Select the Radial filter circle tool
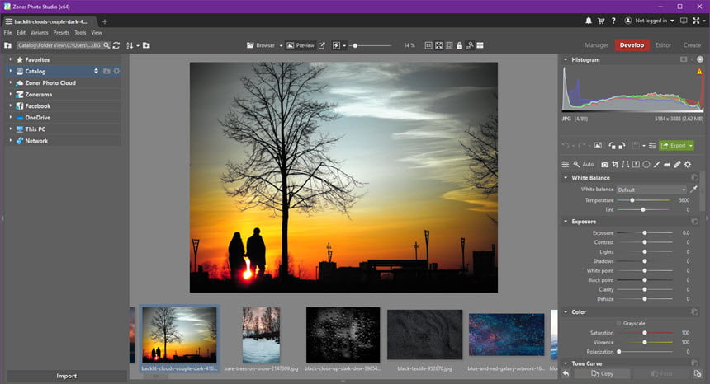Screen dimensions: 710x384 646,165
